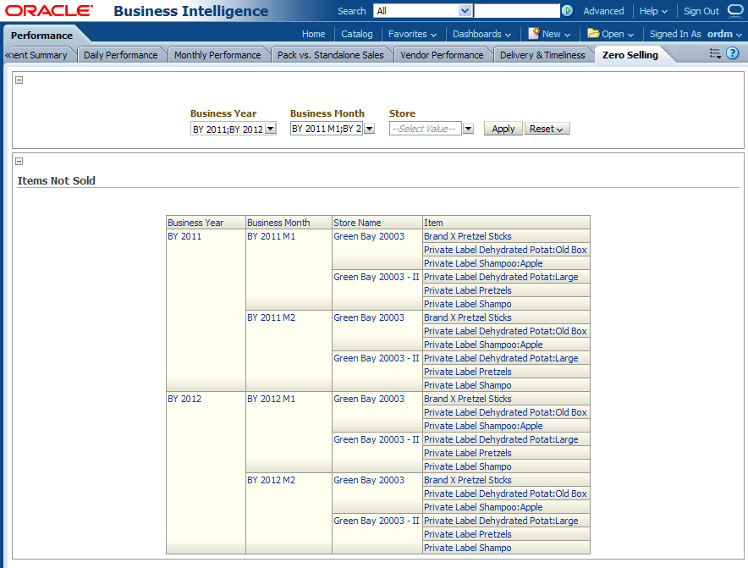Open the Dashboards menu
The height and width of the screenshot is (568, 748).
coord(481,34)
